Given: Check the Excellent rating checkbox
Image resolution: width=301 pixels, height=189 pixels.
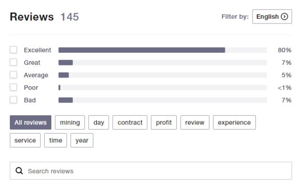Looking at the screenshot, I should pyautogui.click(x=14, y=50).
